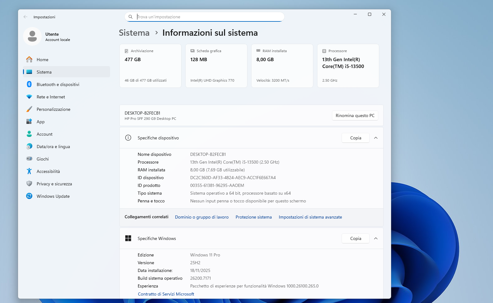Open the Archiviazione 477 GB card
The width and height of the screenshot is (493, 303).
click(x=150, y=66)
